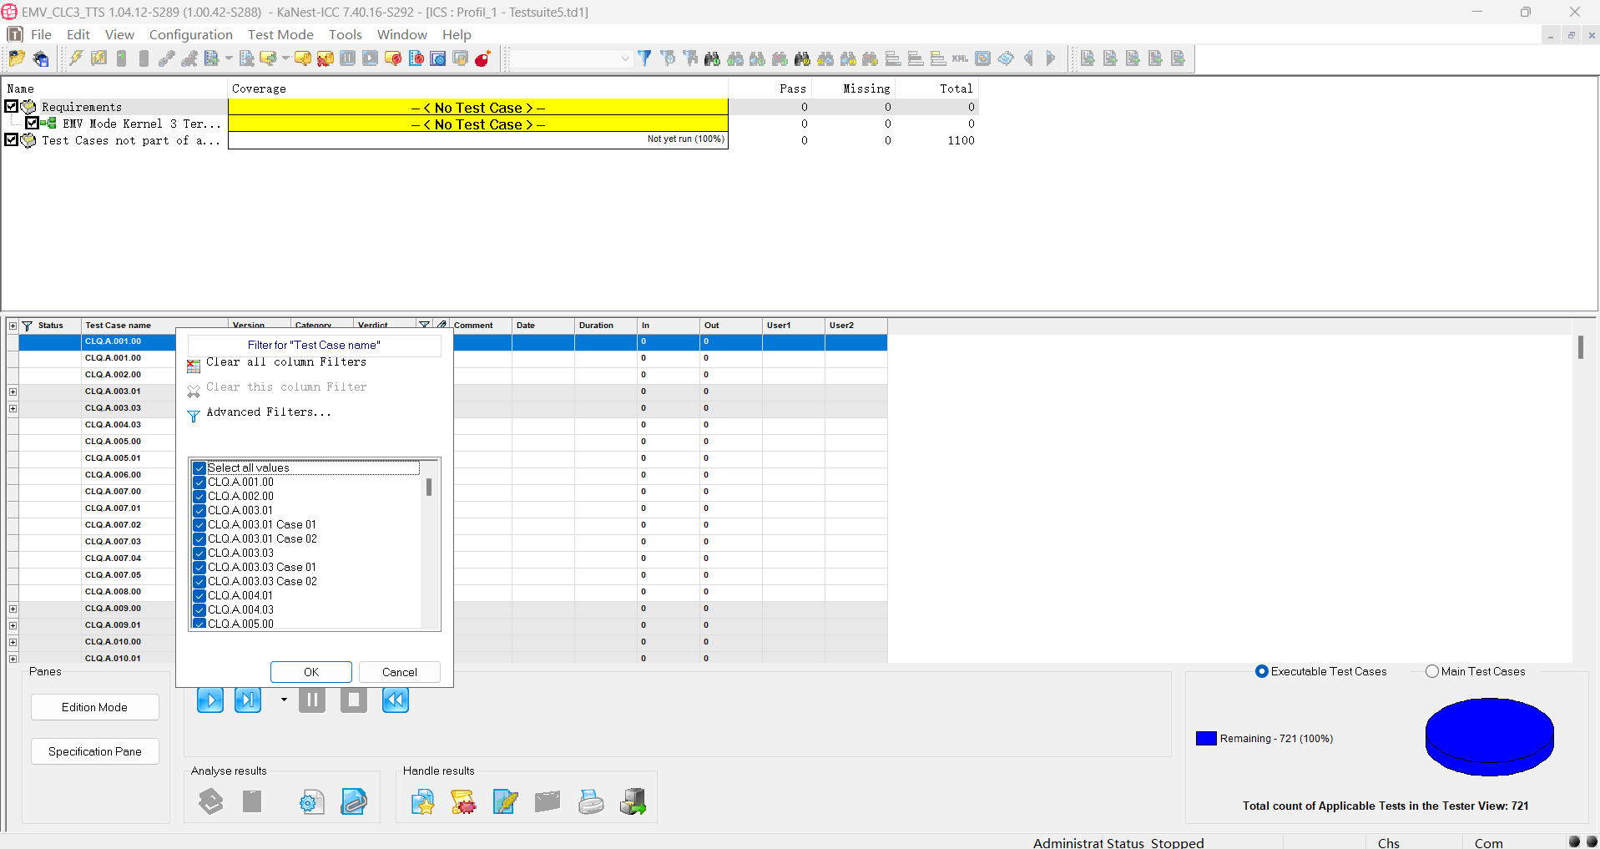Expand the CLQ.A.009.00 test case row
Screen dimensions: 1600x849
point(13,609)
